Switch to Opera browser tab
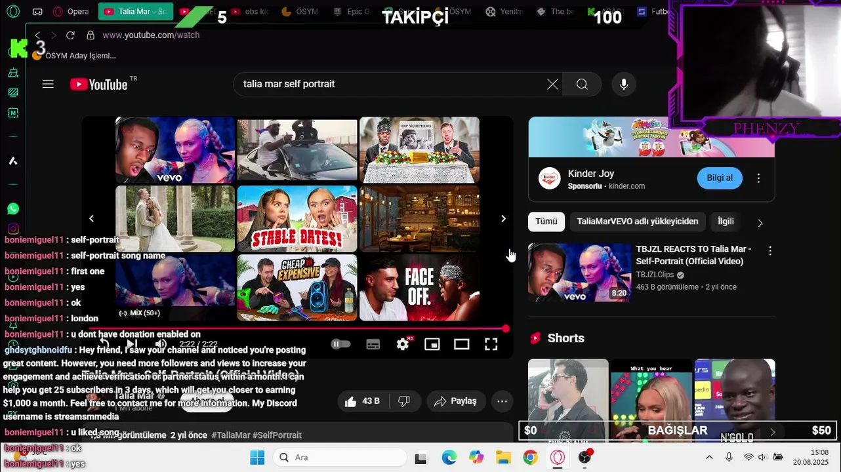The width and height of the screenshot is (841, 472). coord(71,12)
